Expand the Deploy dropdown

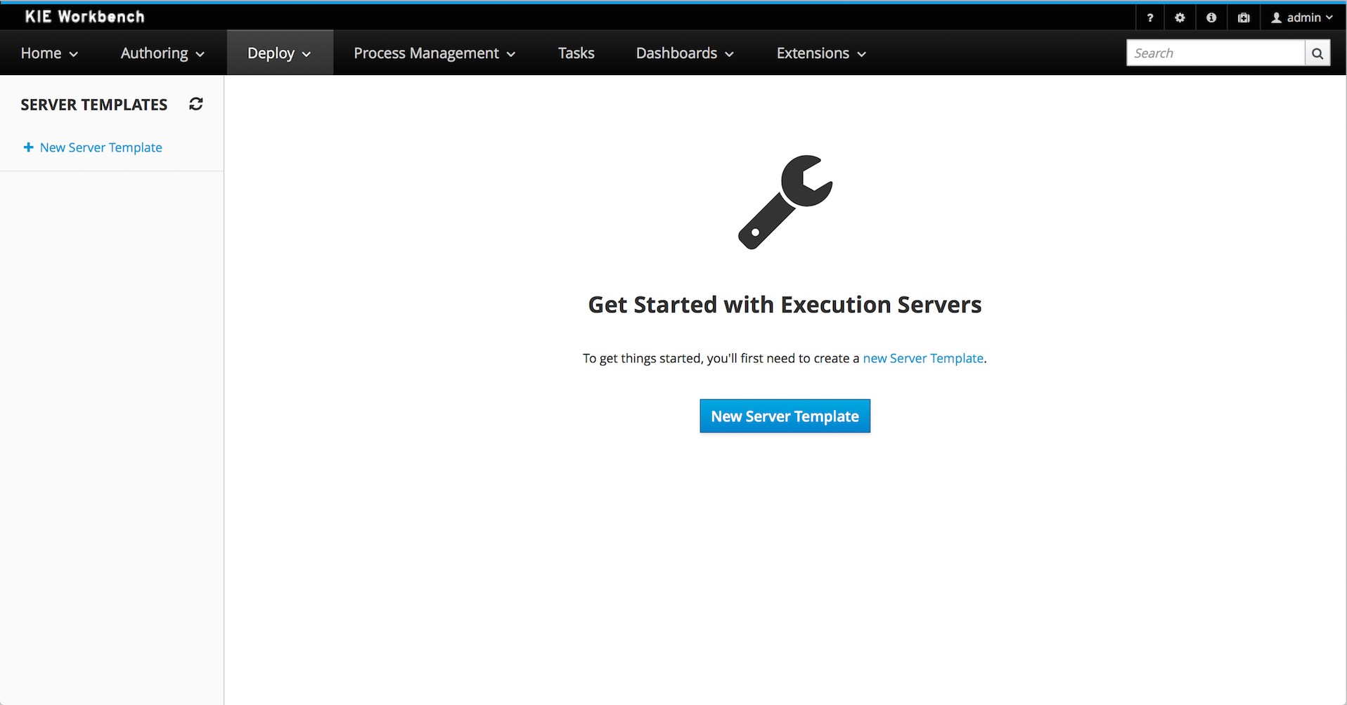279,53
